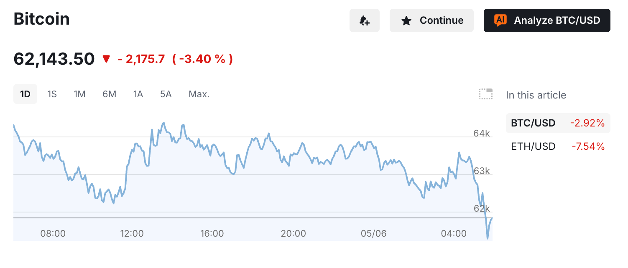This screenshot has height=268, width=628.
Task: Click the Analyze BTC/USD button
Action: tap(547, 20)
